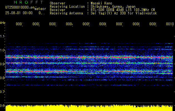This screenshot has width=175, height=111.
Task: Click the 0.6 frequency axis label
Action: tap(3, 105)
